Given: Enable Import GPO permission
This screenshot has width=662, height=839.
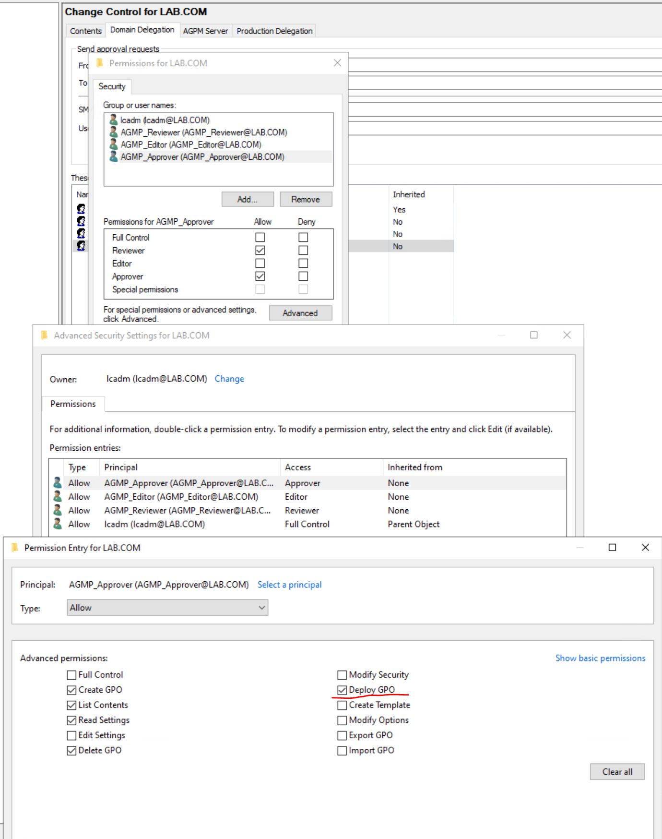Looking at the screenshot, I should (x=342, y=750).
